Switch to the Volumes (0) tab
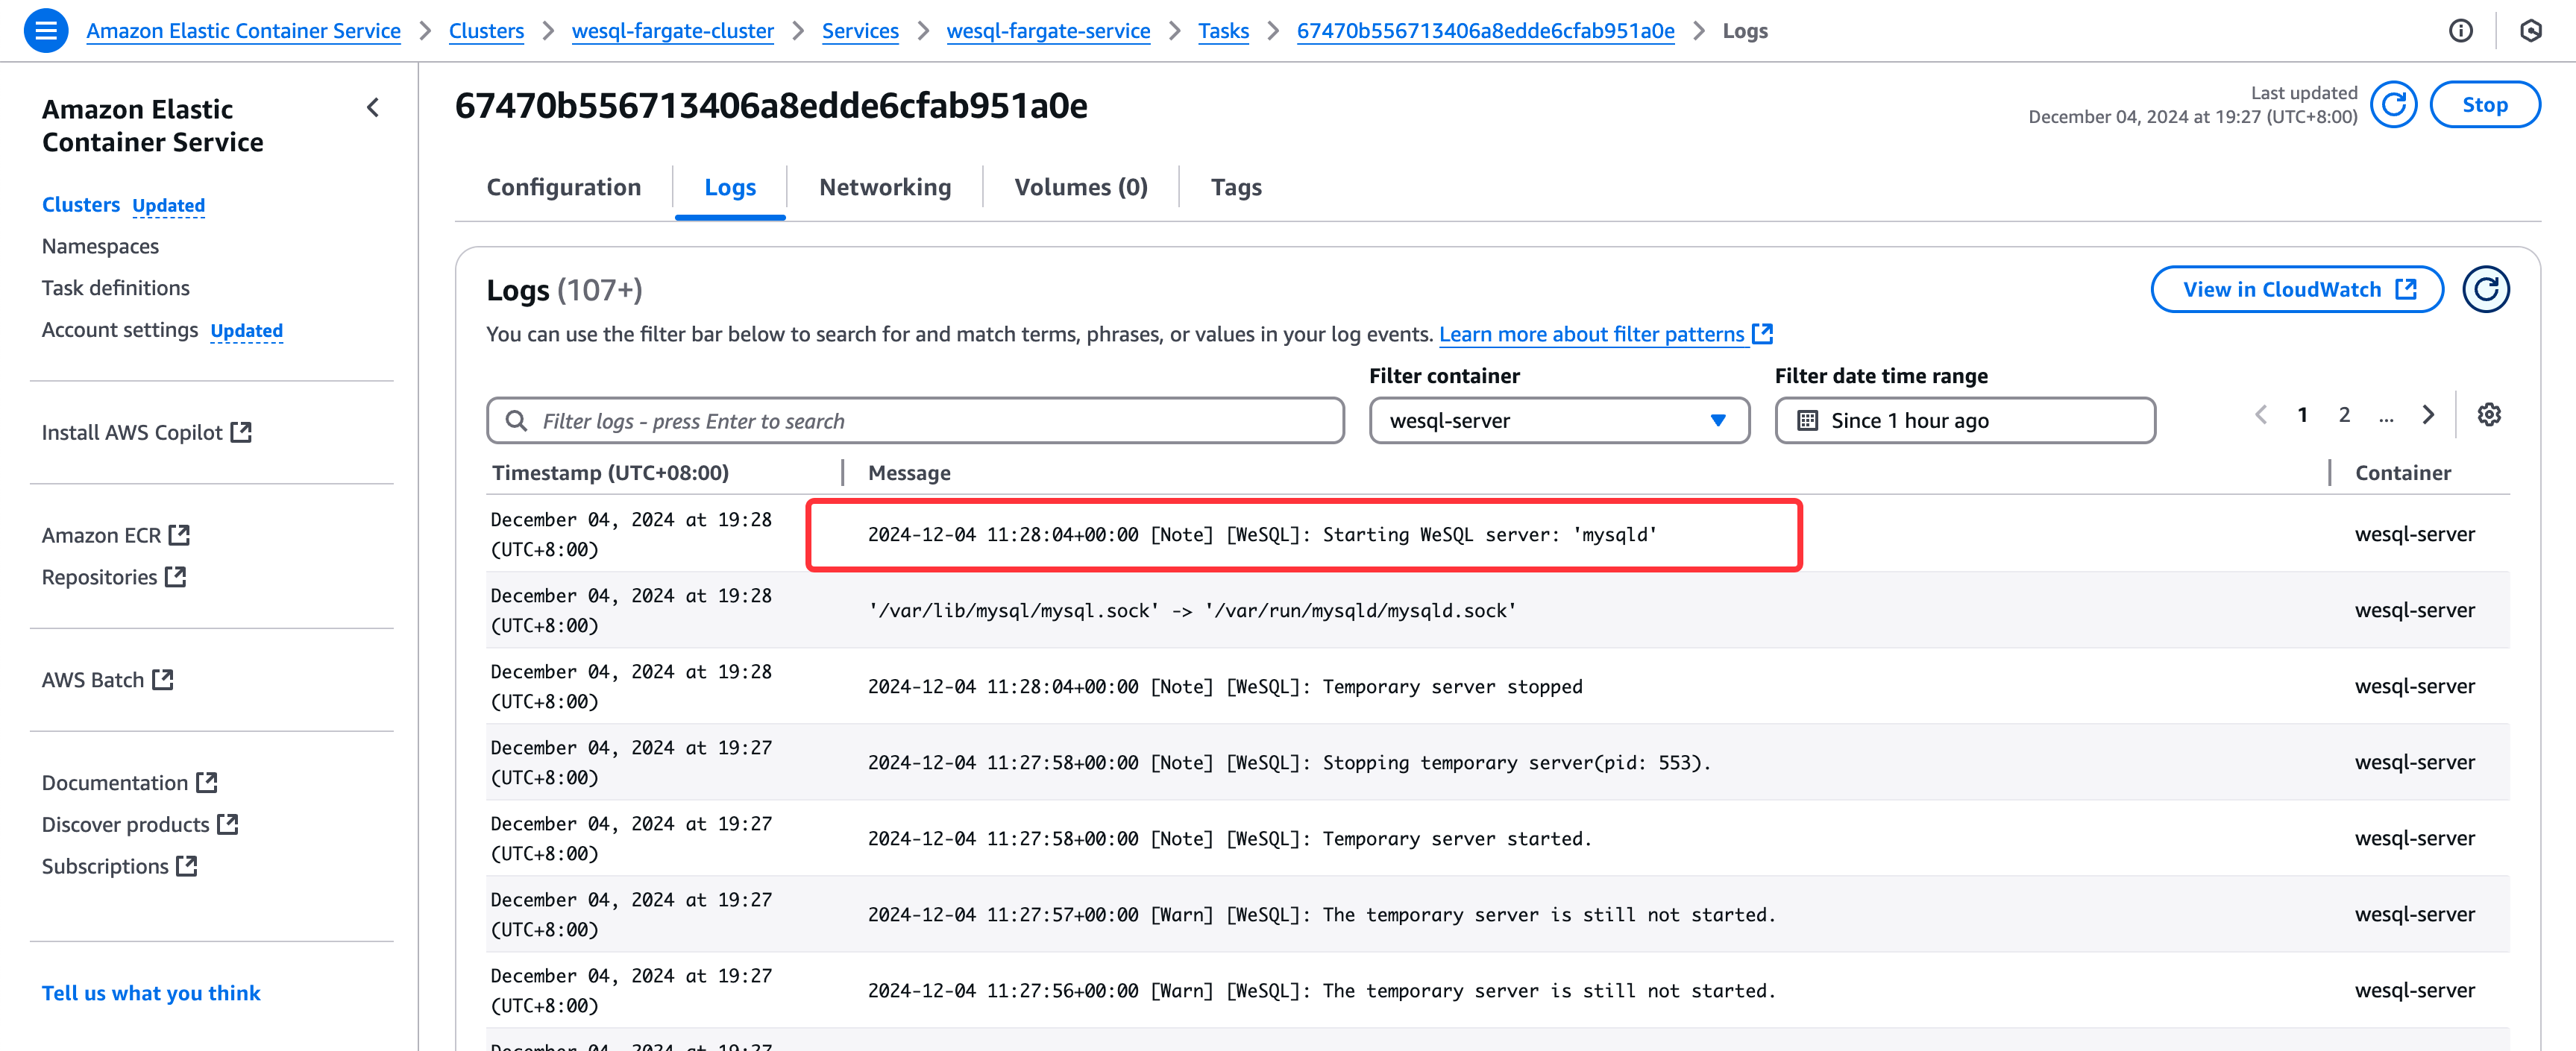This screenshot has width=2576, height=1051. tap(1081, 188)
